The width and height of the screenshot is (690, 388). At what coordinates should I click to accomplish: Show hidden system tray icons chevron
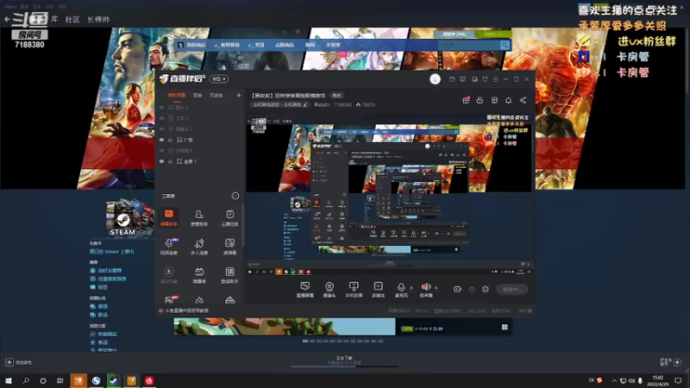click(614, 380)
